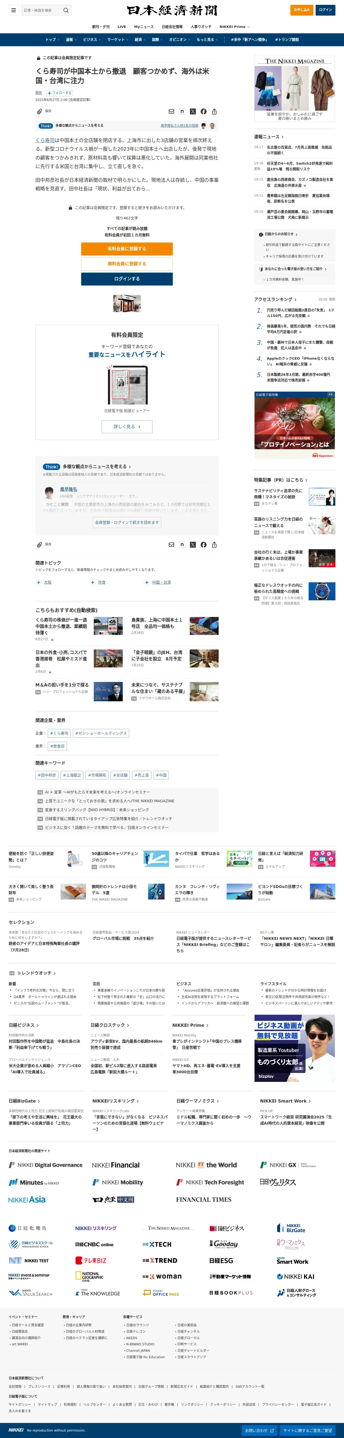Expand the もっと見る navigation dropdown
The height and width of the screenshot is (1438, 344).
pos(207,40)
